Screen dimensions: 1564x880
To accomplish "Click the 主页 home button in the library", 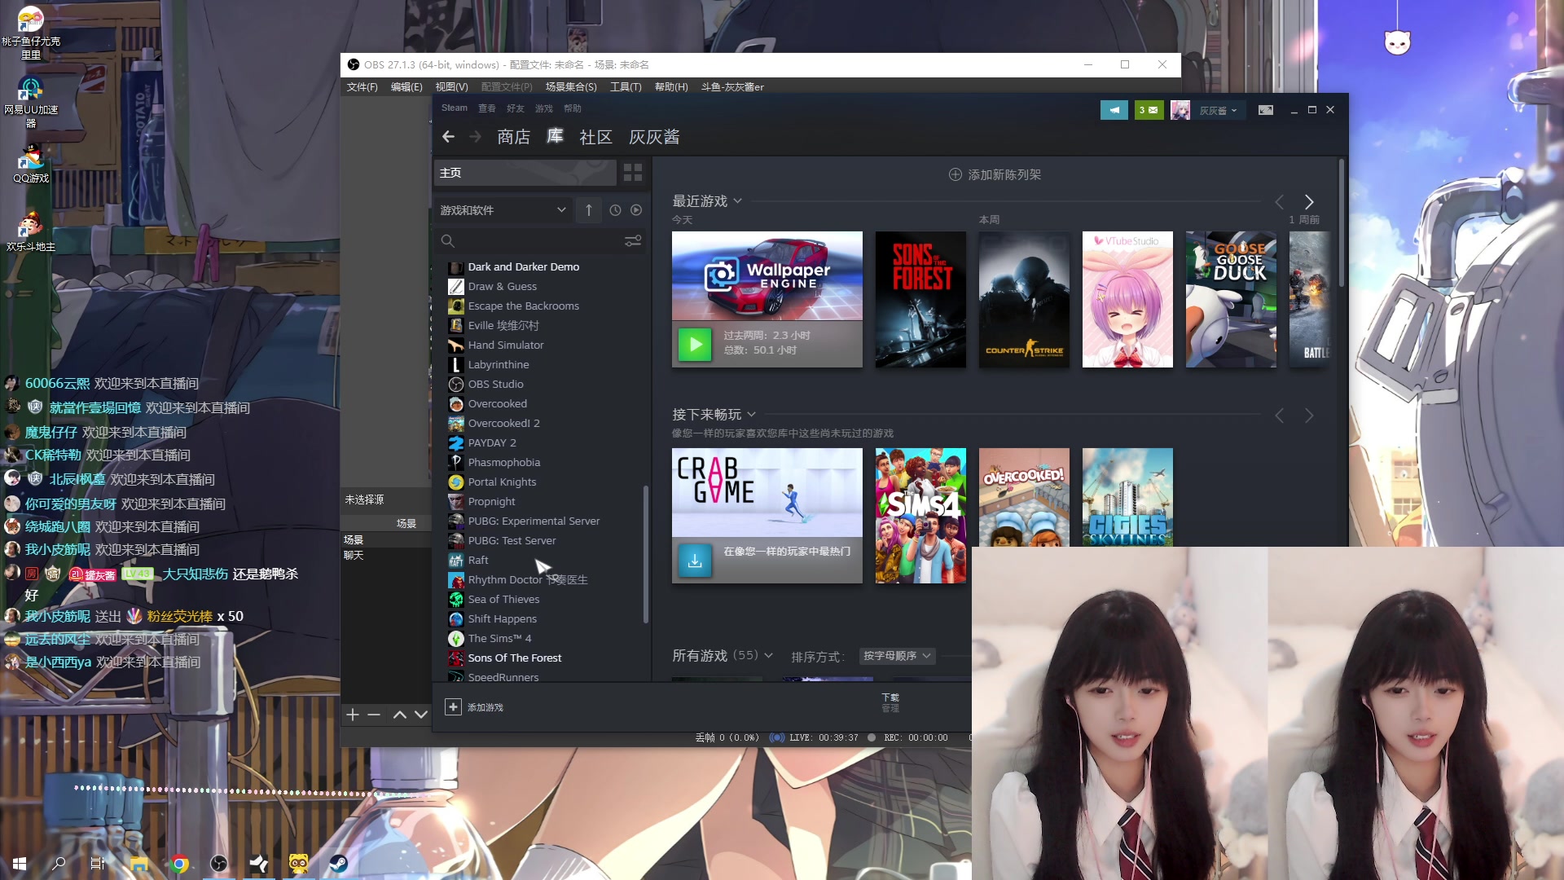I will 525,173.
